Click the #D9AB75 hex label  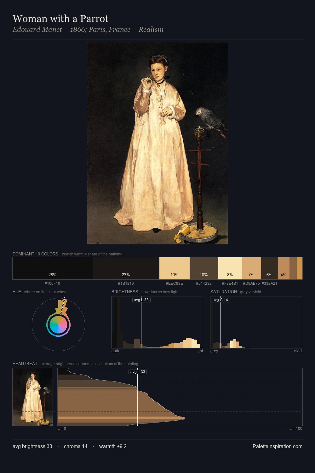pyautogui.click(x=251, y=283)
